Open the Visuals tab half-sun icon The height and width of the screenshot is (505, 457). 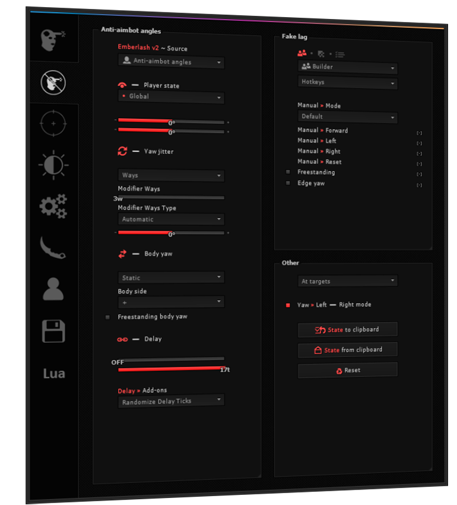53,165
